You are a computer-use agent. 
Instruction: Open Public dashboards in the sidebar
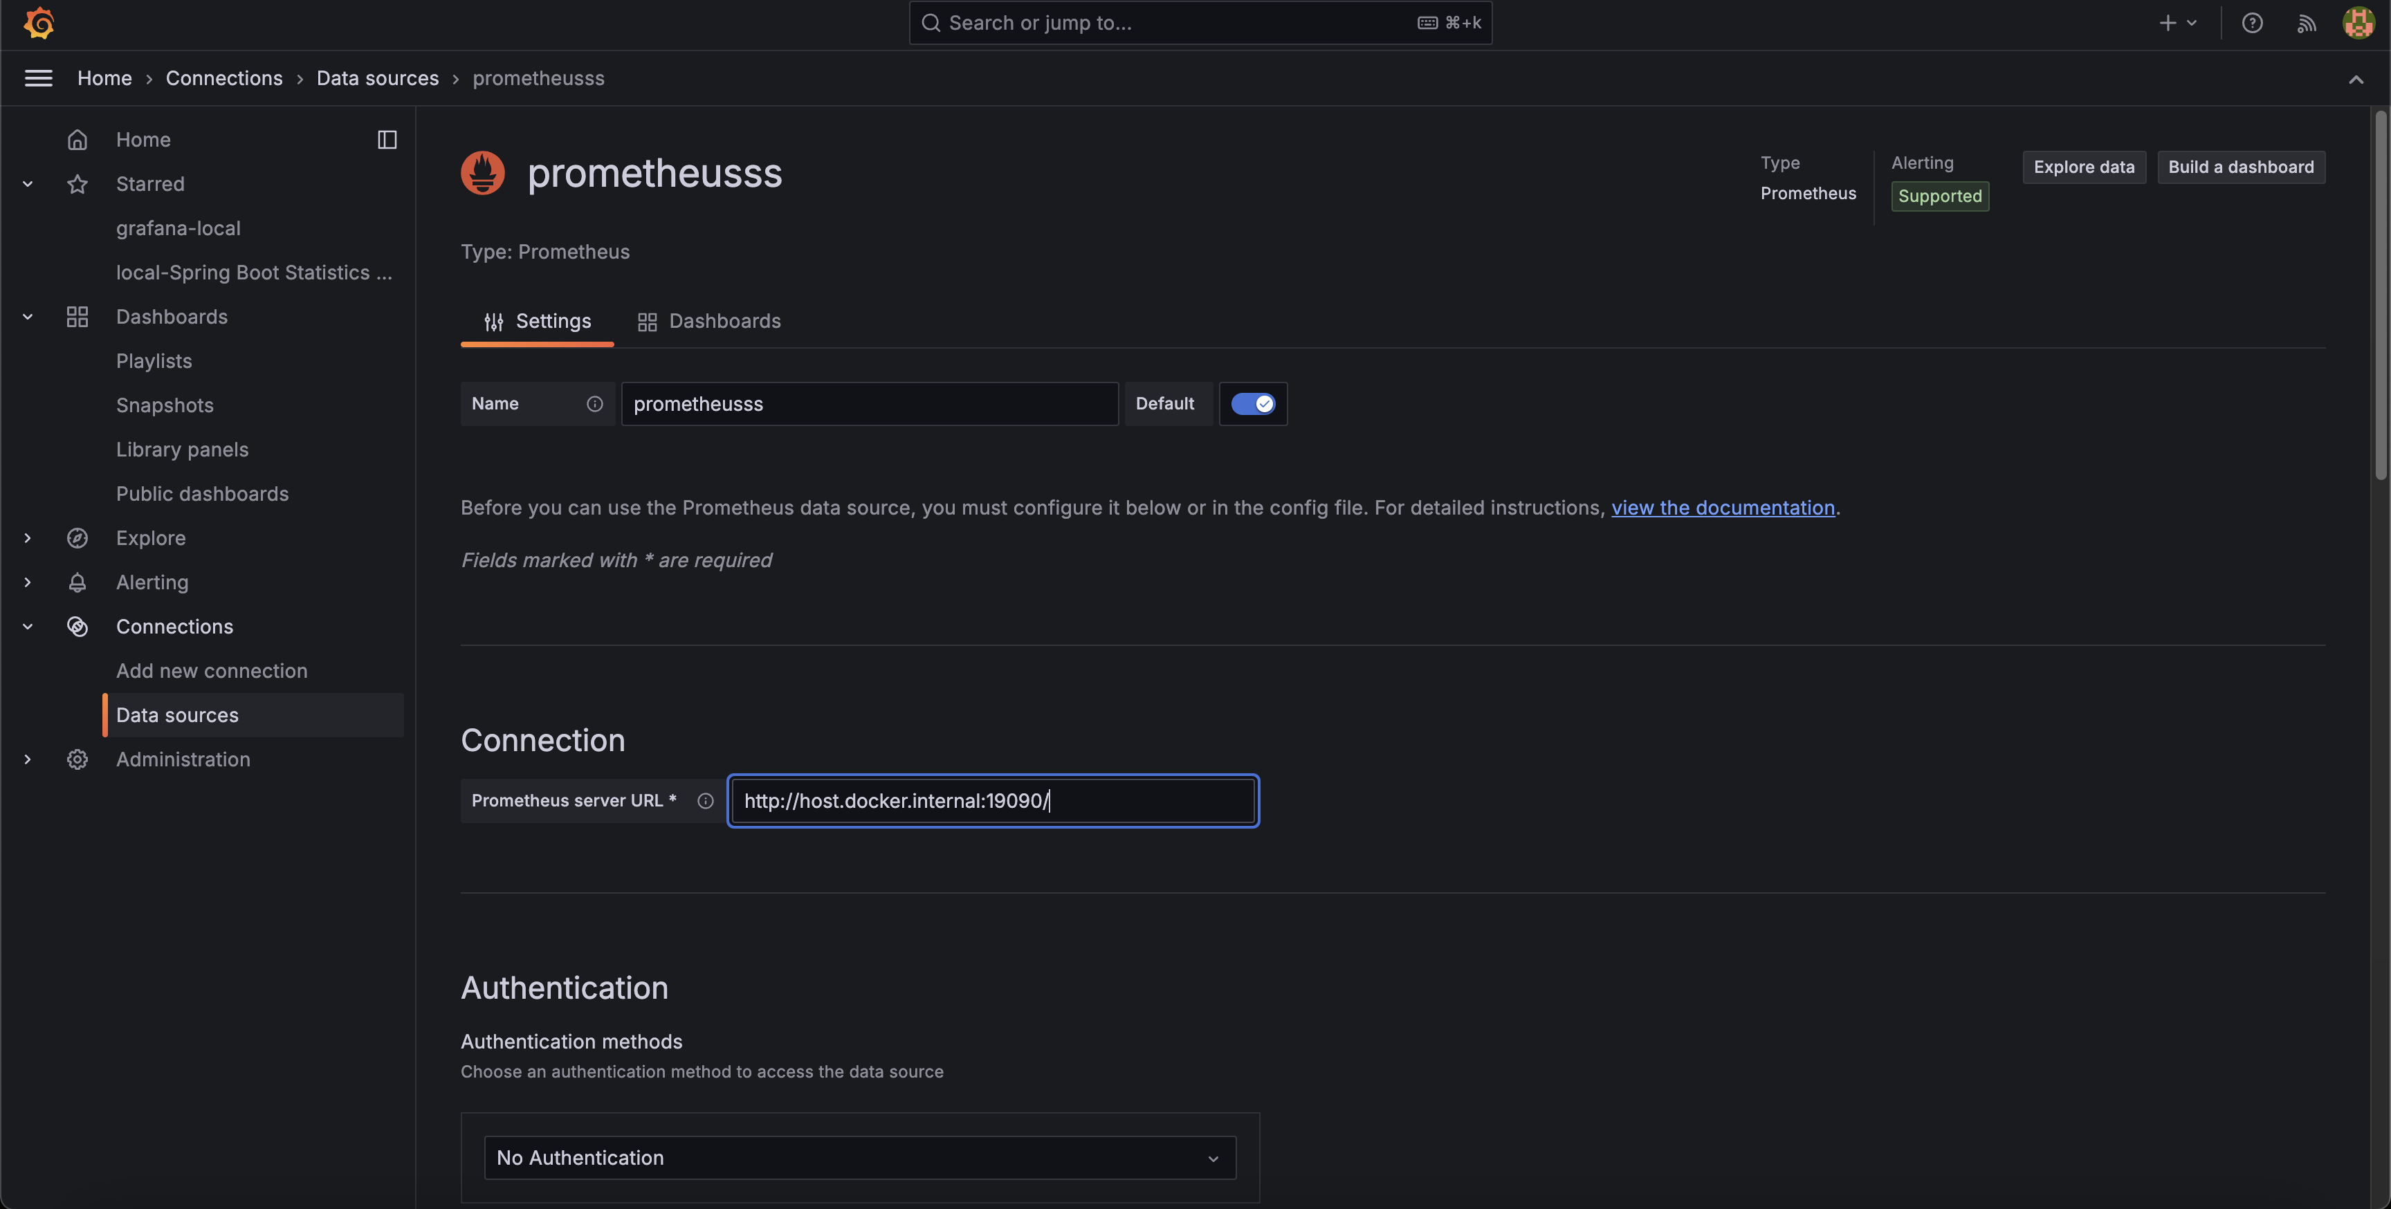[x=202, y=494]
